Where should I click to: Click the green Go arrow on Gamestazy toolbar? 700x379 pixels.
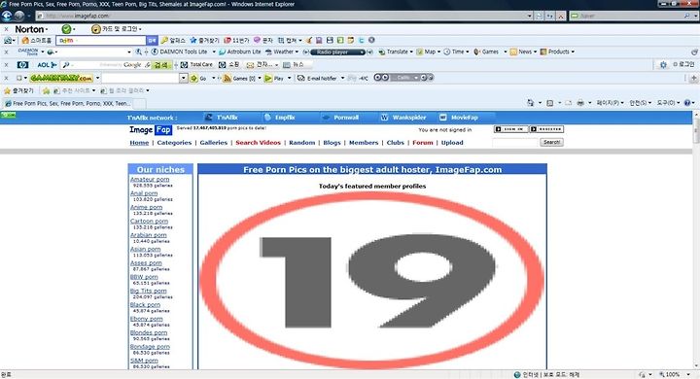pos(193,78)
